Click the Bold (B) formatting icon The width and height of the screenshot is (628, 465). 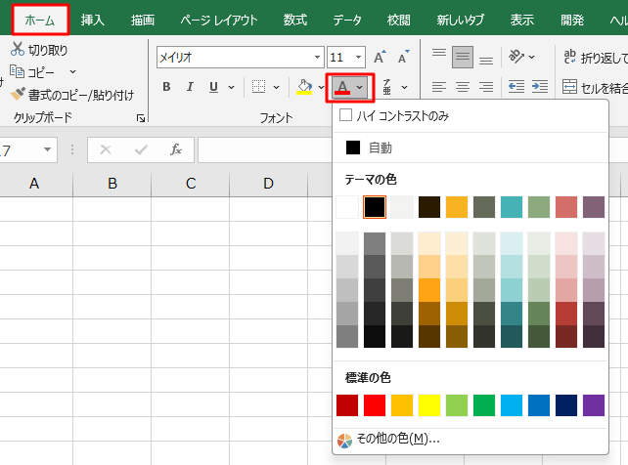tap(166, 88)
